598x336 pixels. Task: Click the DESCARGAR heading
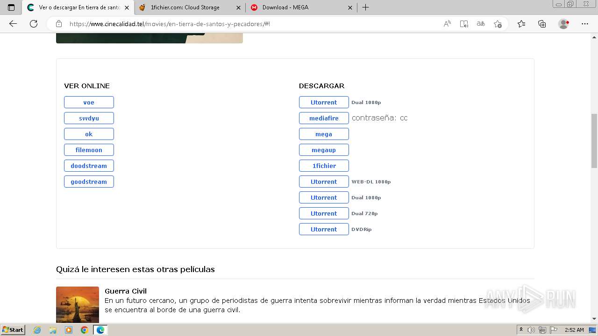pos(321,86)
